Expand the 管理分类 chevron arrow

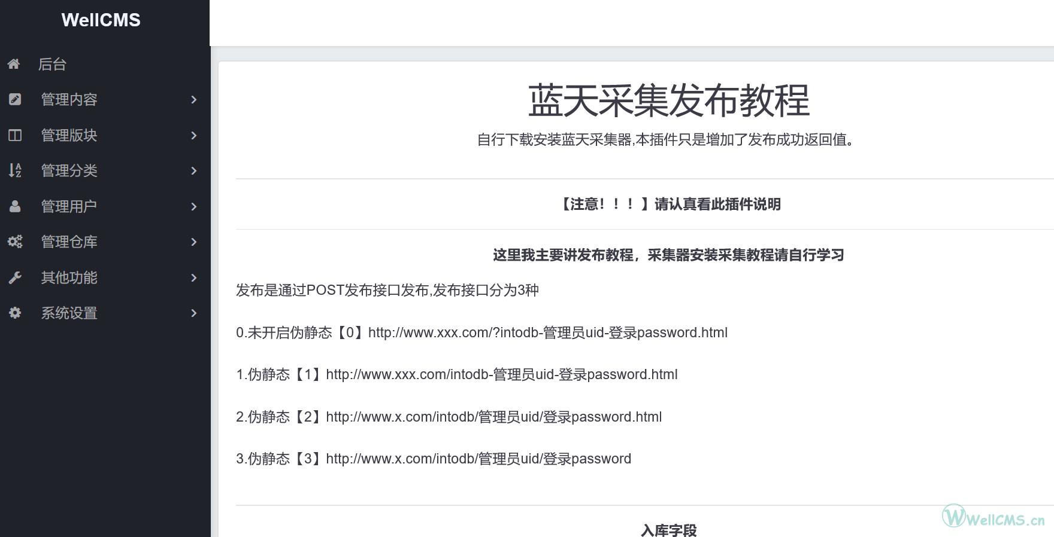point(193,170)
